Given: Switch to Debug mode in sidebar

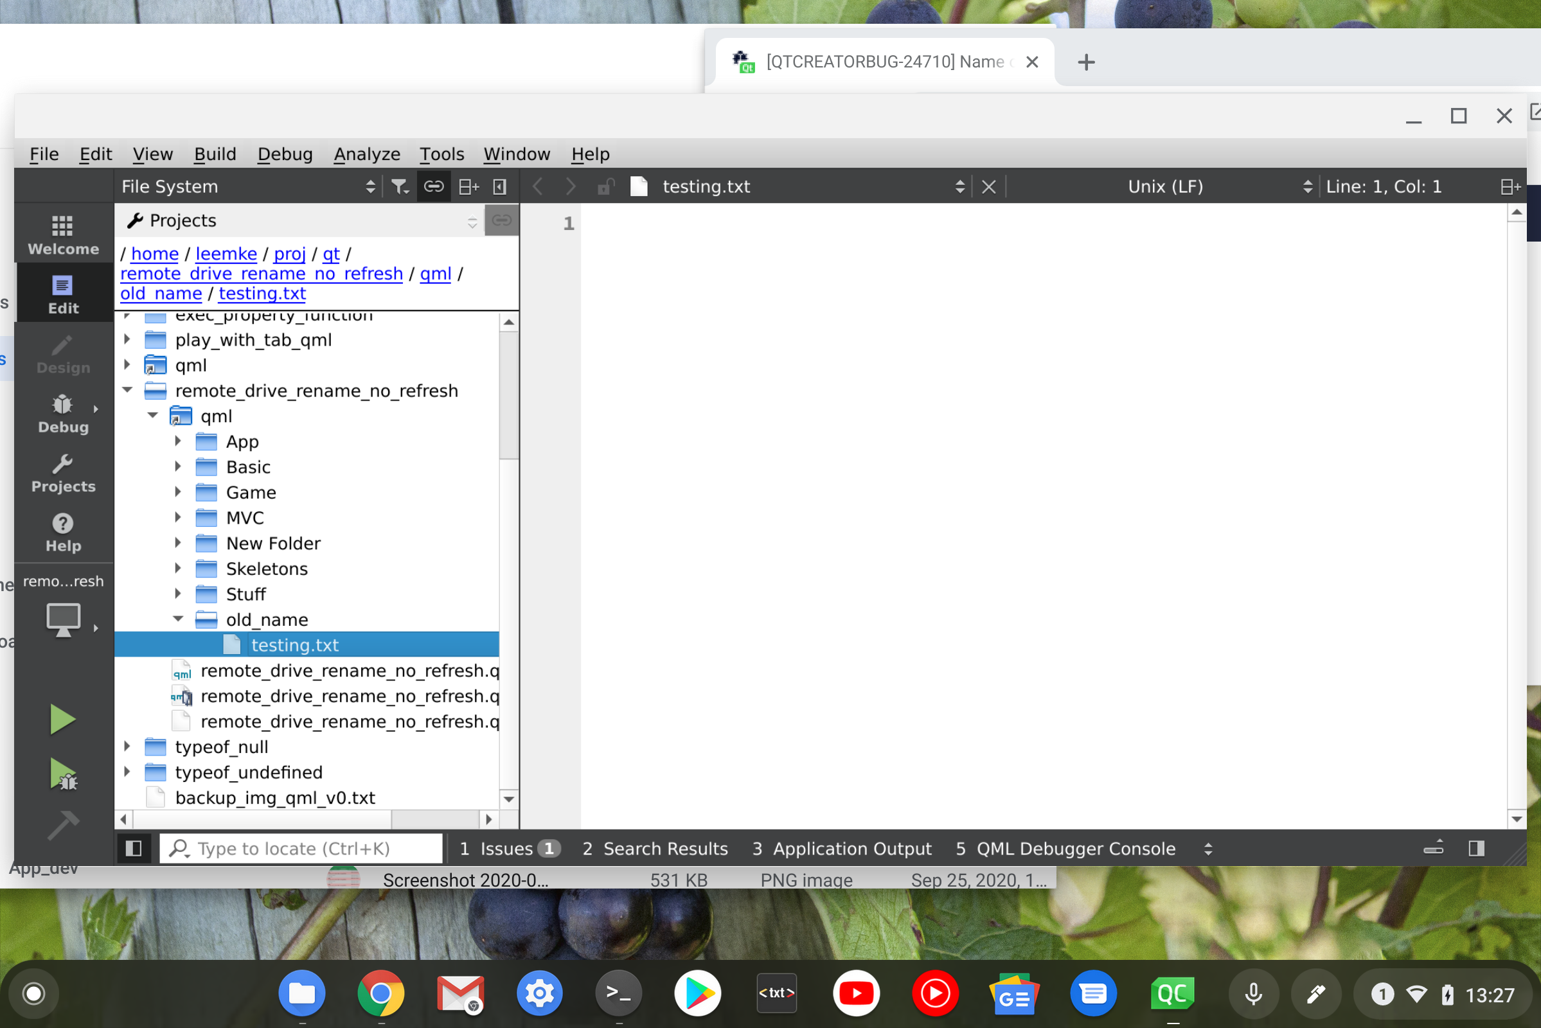Looking at the screenshot, I should (63, 414).
